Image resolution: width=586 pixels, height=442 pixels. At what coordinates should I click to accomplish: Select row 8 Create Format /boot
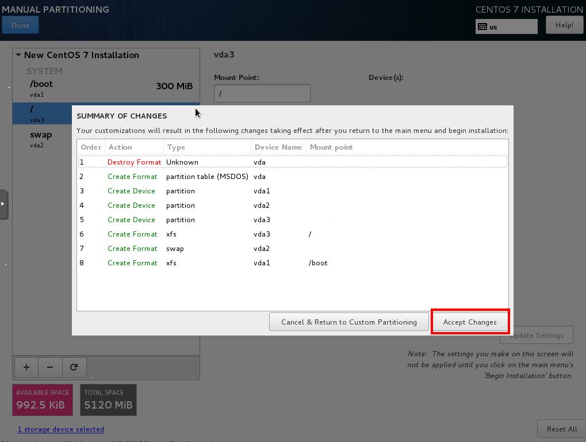pos(293,263)
